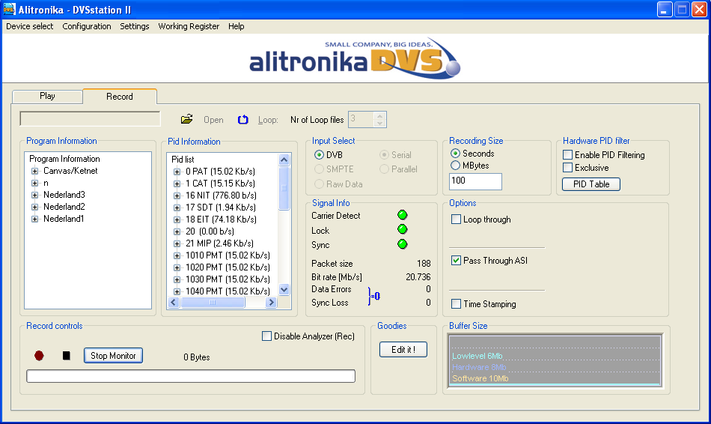This screenshot has height=424, width=711.
Task: Select Seconds recording size option
Action: pyautogui.click(x=455, y=154)
